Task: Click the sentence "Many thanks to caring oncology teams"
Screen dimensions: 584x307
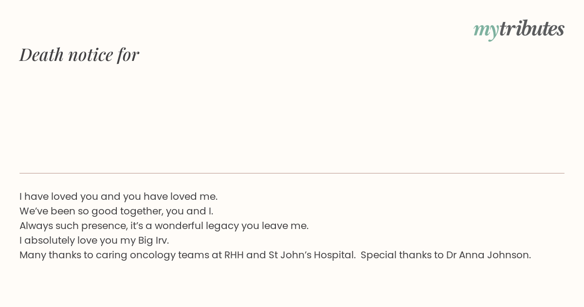Action: coord(188,255)
